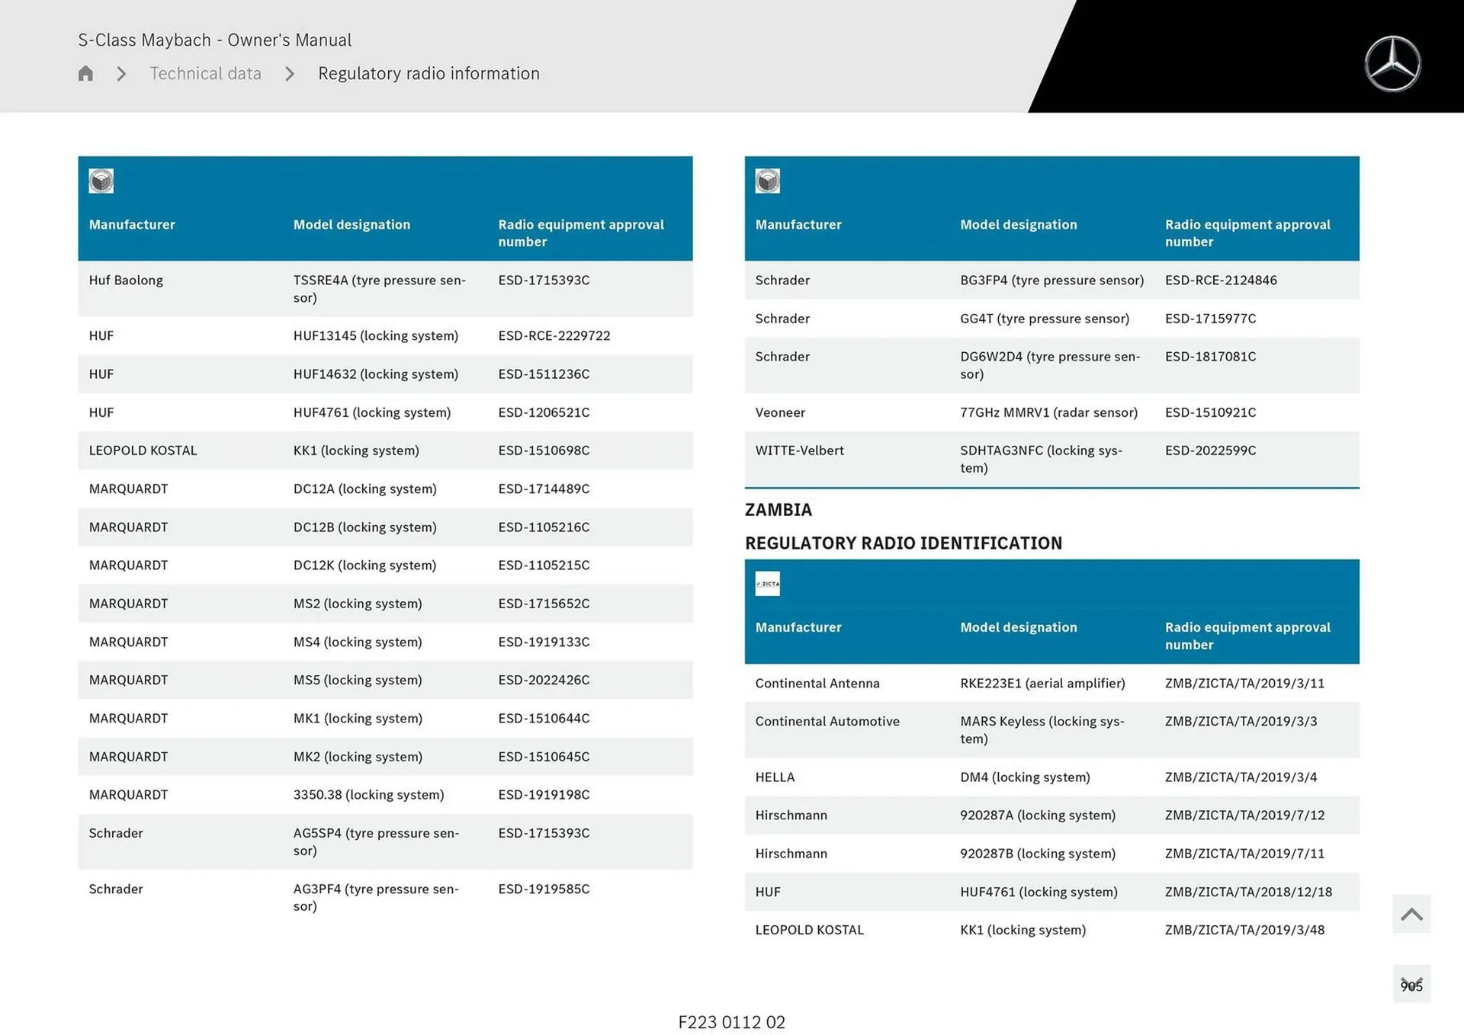
Task: Select the Mercedes-Benz star logo
Action: tap(1393, 64)
